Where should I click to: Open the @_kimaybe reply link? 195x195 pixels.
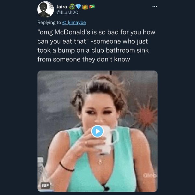pos(74,22)
